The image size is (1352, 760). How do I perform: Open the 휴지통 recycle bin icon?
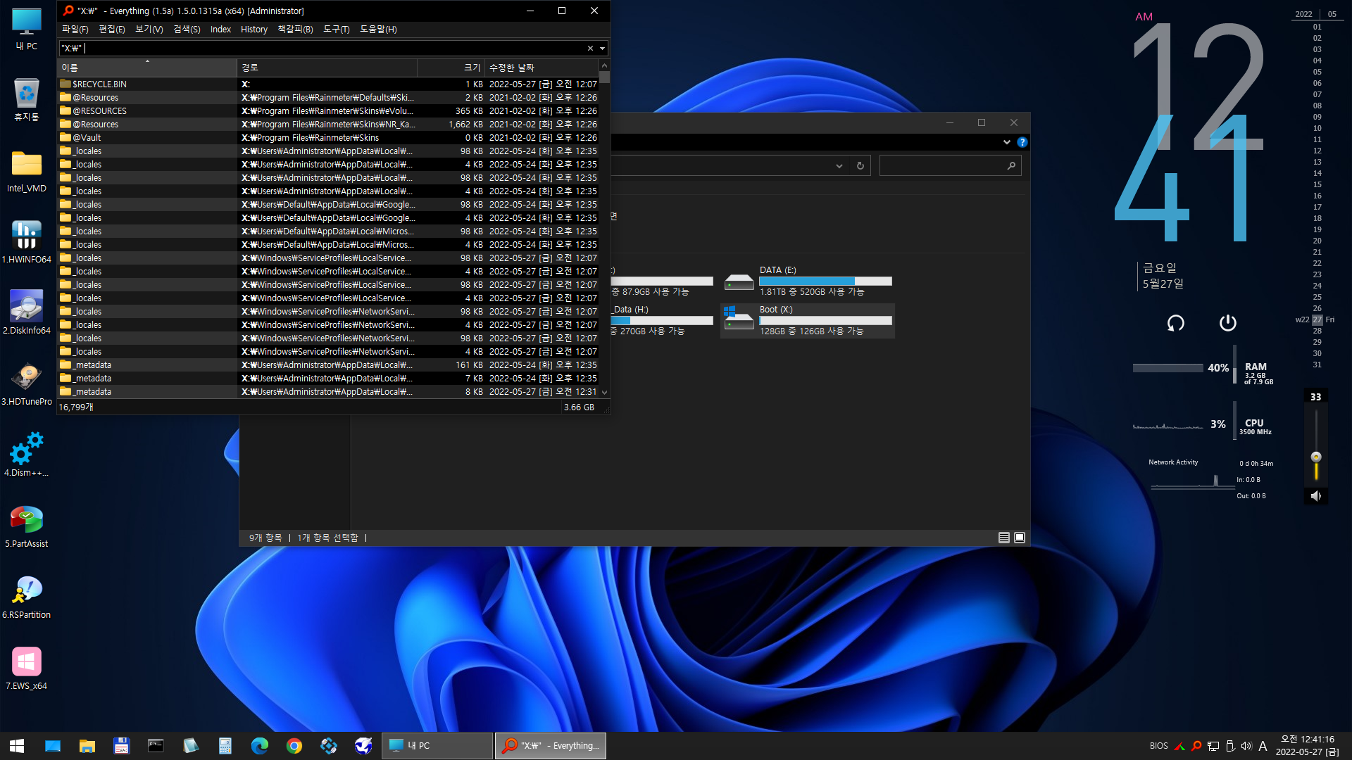[x=27, y=100]
